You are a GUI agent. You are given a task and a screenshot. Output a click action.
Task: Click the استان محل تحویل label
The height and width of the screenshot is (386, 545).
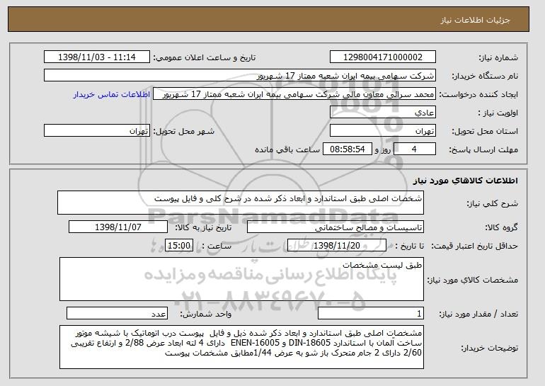click(x=485, y=132)
